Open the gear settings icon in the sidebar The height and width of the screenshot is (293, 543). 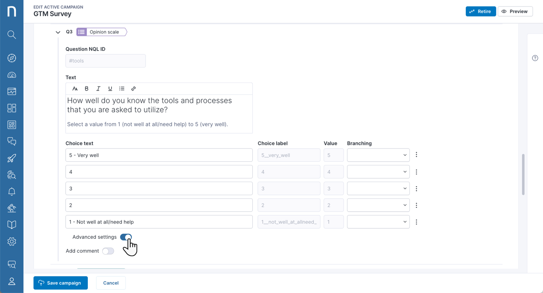(11, 241)
